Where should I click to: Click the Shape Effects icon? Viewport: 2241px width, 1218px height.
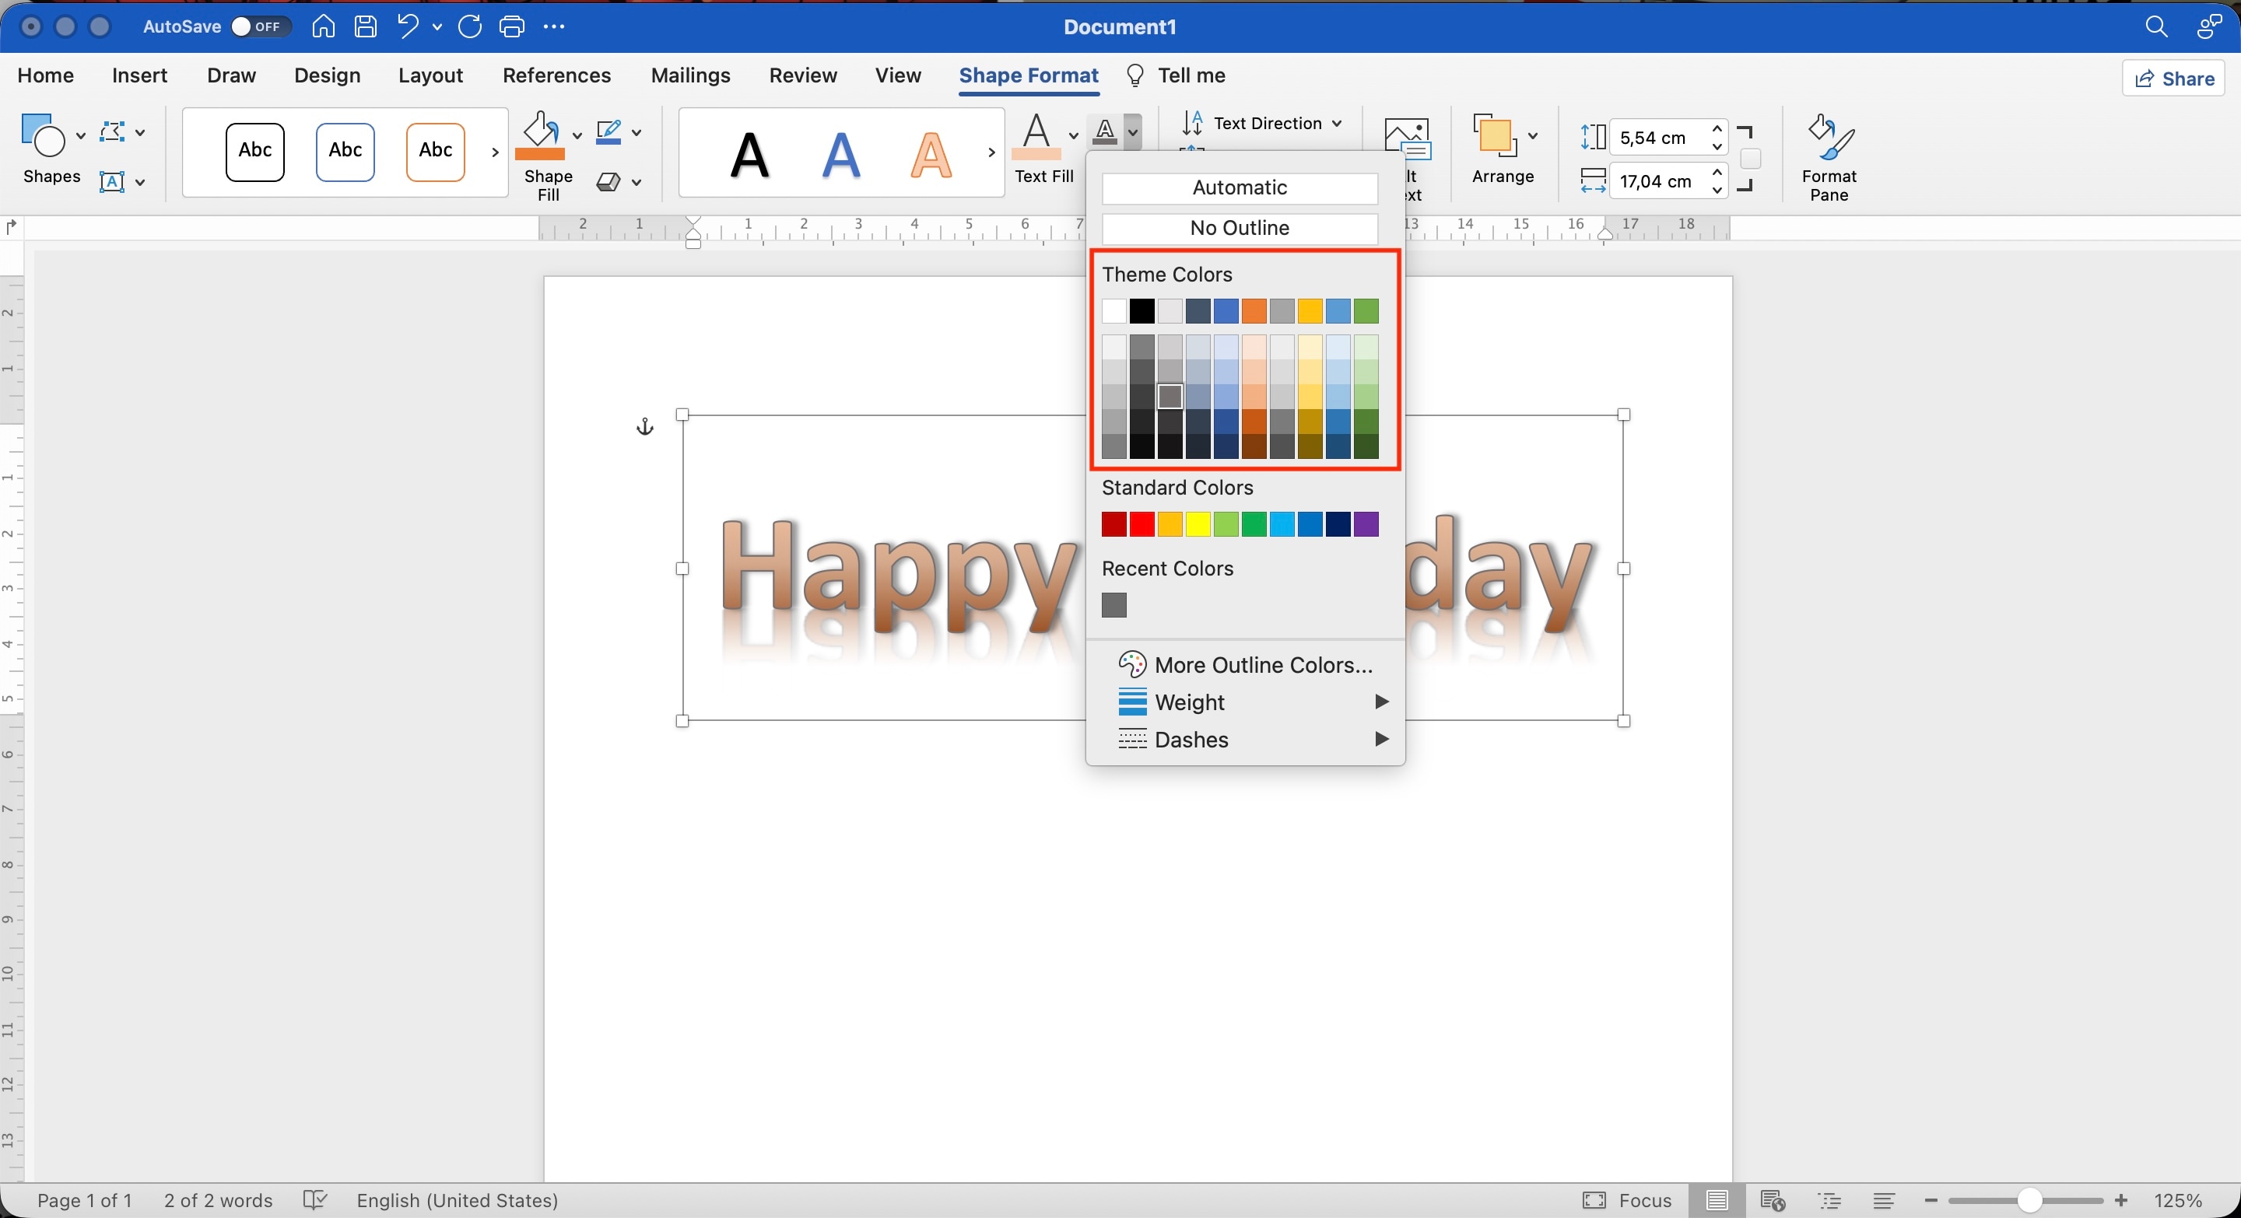tap(608, 182)
